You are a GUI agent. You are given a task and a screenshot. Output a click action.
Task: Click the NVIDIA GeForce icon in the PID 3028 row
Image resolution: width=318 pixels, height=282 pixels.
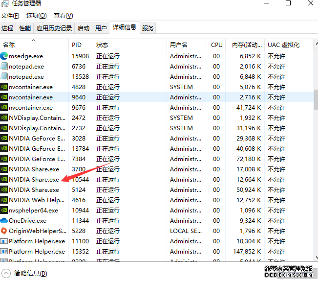point(4,138)
